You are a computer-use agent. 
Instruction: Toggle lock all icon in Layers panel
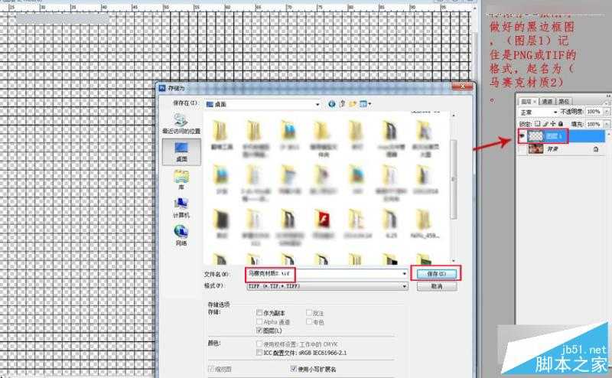coord(561,124)
